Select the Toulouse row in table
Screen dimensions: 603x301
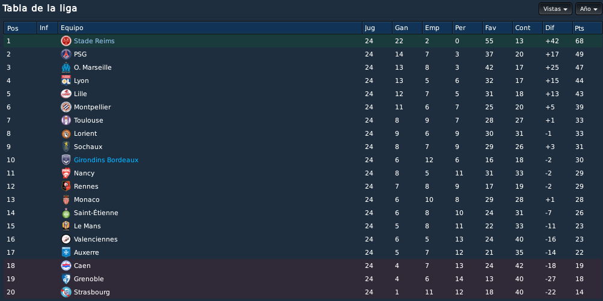tap(302, 120)
